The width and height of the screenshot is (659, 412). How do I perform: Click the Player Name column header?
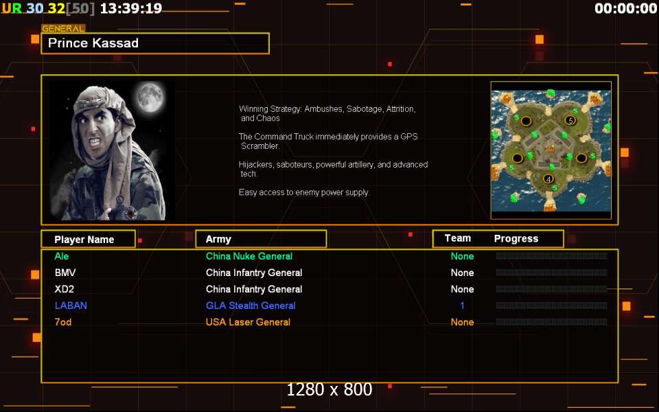click(x=89, y=239)
